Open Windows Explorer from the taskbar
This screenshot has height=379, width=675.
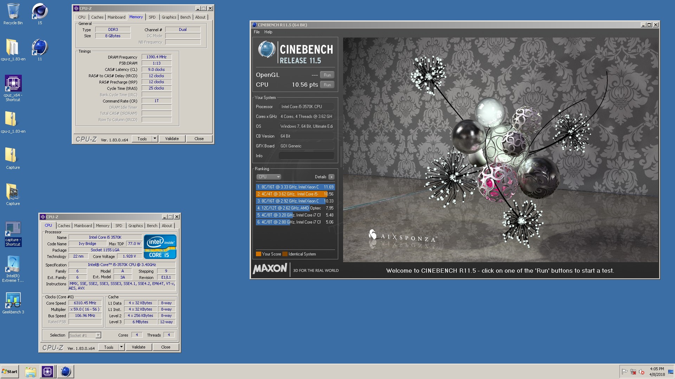pos(31,372)
